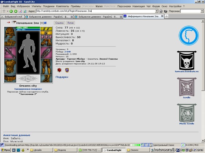
Task: Open the Настройки menu
Action: (175, 6)
